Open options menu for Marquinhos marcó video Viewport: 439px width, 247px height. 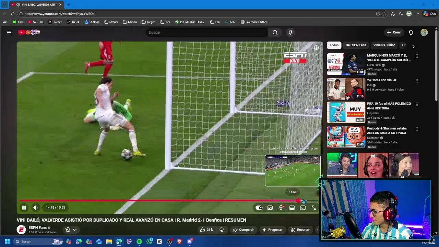[417, 56]
